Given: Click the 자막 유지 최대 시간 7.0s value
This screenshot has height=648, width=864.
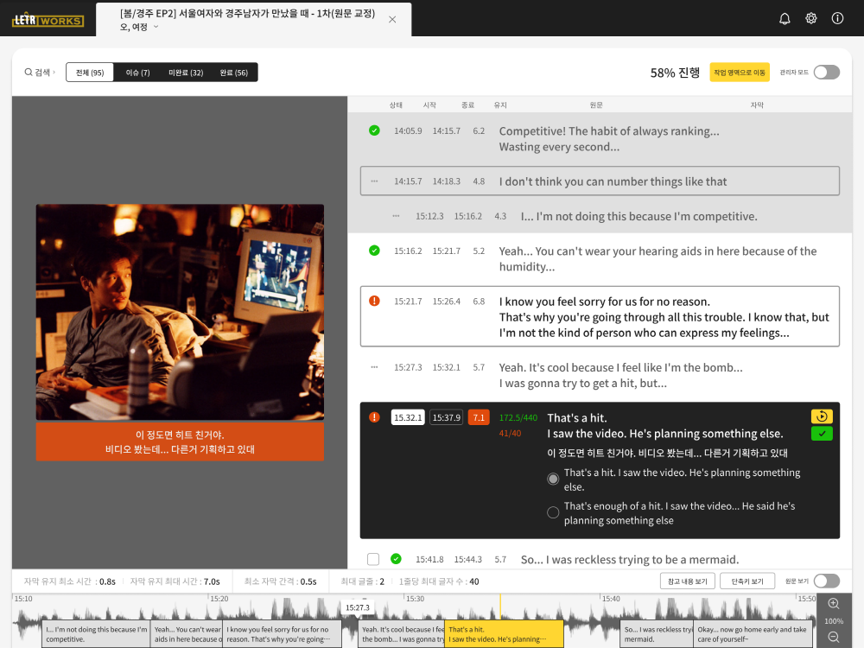Looking at the screenshot, I should click(x=212, y=581).
